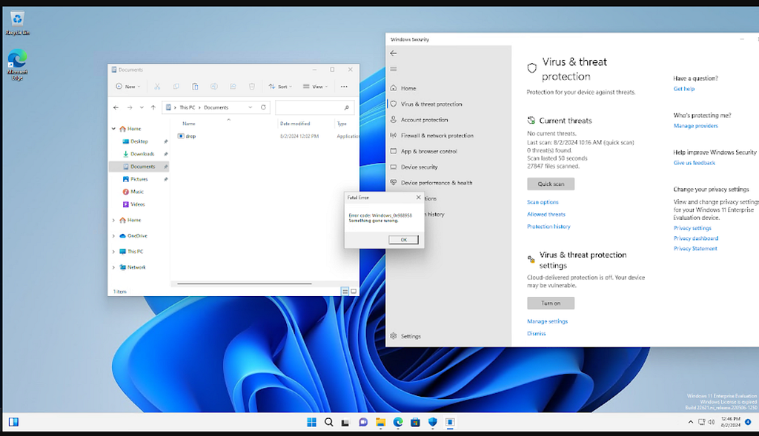Click the search magnifier in Explorer search box
This screenshot has width=759, height=436.
point(347,107)
